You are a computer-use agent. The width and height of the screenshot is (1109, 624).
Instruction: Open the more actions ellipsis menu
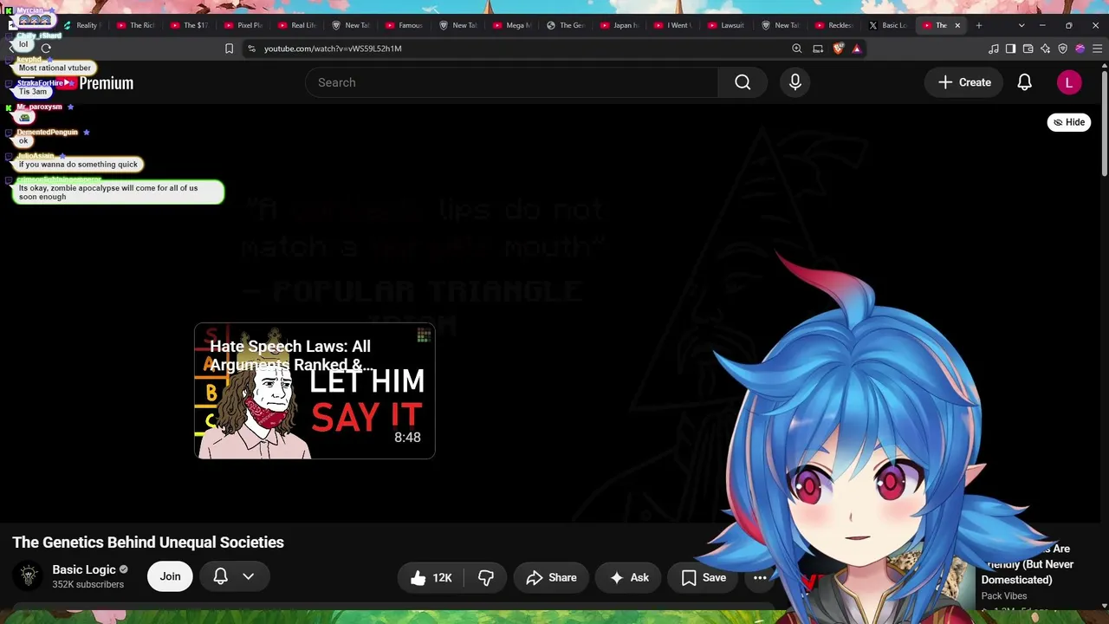click(760, 578)
